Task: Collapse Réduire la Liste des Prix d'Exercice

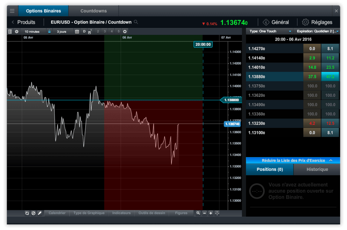Action: [x=293, y=160]
